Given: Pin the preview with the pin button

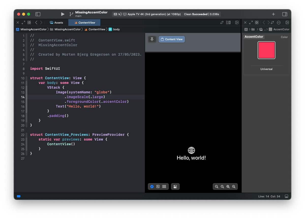Looking at the screenshot, I should [x=152, y=39].
